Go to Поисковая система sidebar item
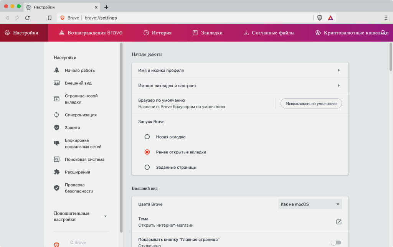This screenshot has height=247, width=393. [84, 159]
